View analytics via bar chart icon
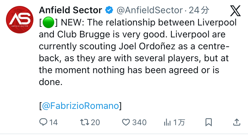Viewport: 248px width, 139px height. pyautogui.click(x=167, y=122)
